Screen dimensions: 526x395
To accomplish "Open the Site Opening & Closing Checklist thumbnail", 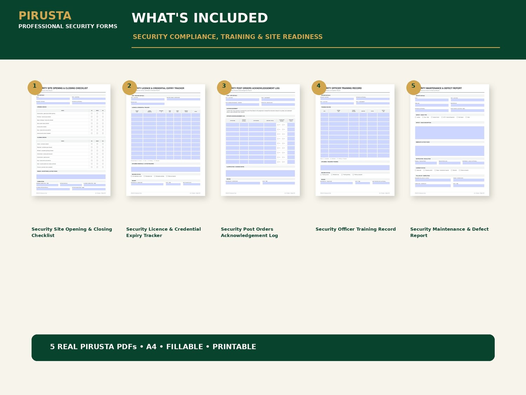I will (x=71, y=140).
